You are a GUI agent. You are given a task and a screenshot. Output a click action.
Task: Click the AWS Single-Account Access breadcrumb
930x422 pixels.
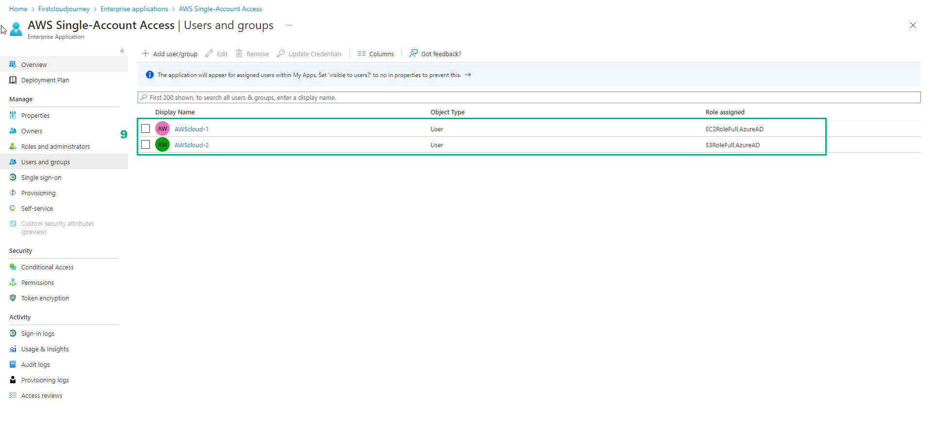(220, 9)
